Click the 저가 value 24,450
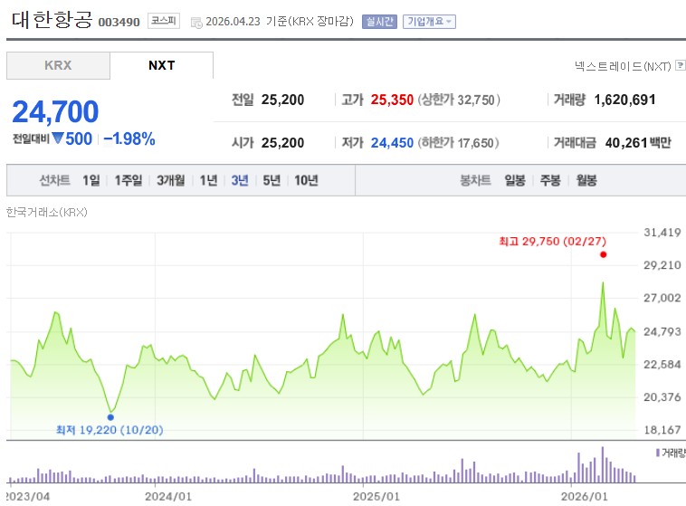686x506 pixels. click(x=392, y=143)
